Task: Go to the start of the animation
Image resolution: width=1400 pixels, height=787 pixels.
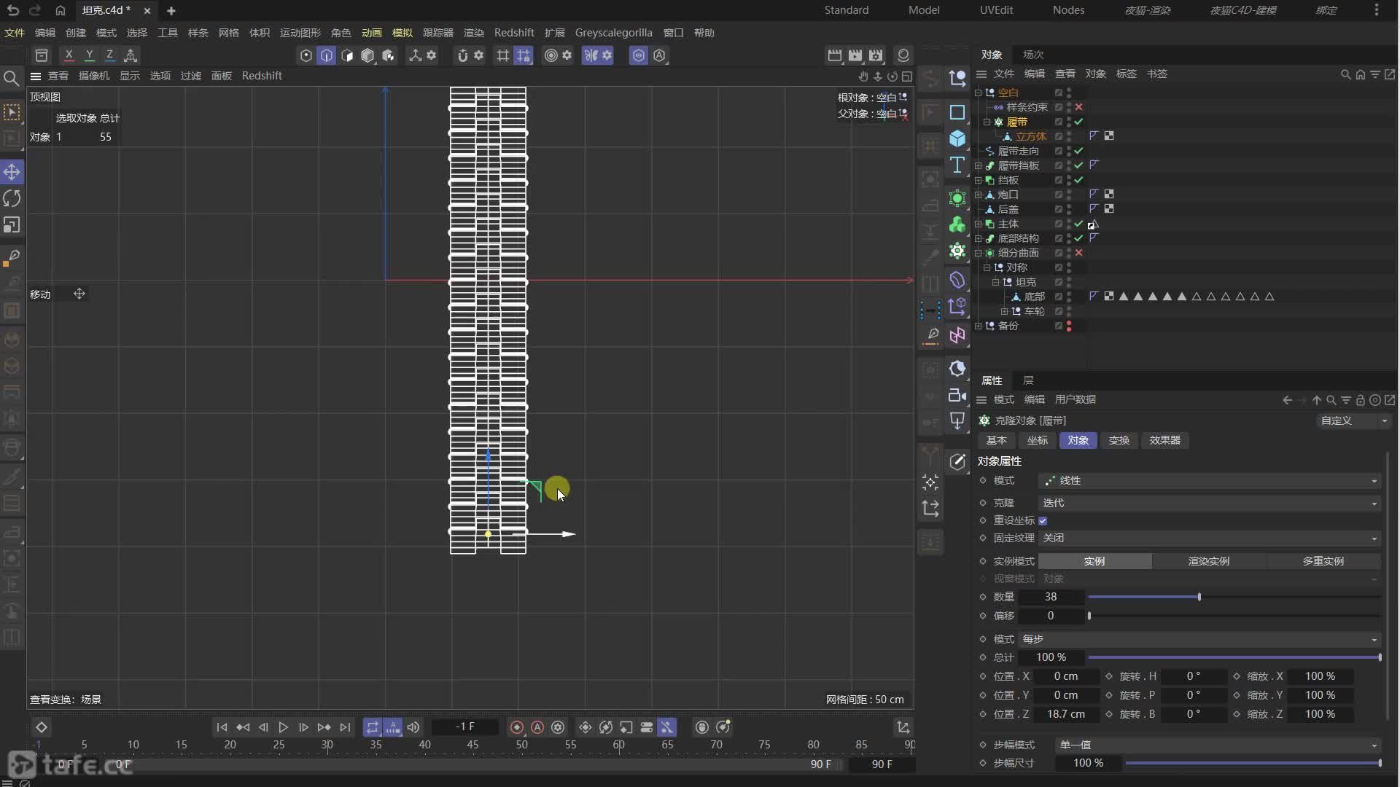Action: click(222, 727)
